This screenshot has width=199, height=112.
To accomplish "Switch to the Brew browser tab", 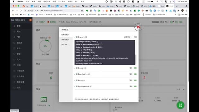I will (x=161, y=6).
